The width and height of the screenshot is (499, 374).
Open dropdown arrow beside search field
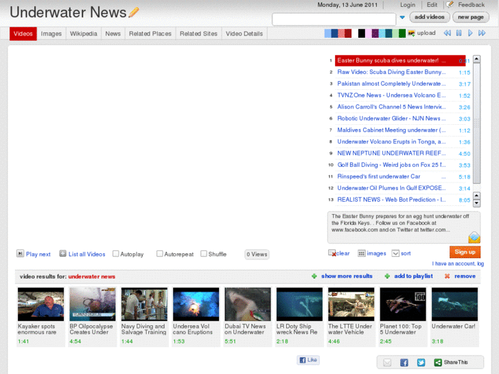(402, 18)
